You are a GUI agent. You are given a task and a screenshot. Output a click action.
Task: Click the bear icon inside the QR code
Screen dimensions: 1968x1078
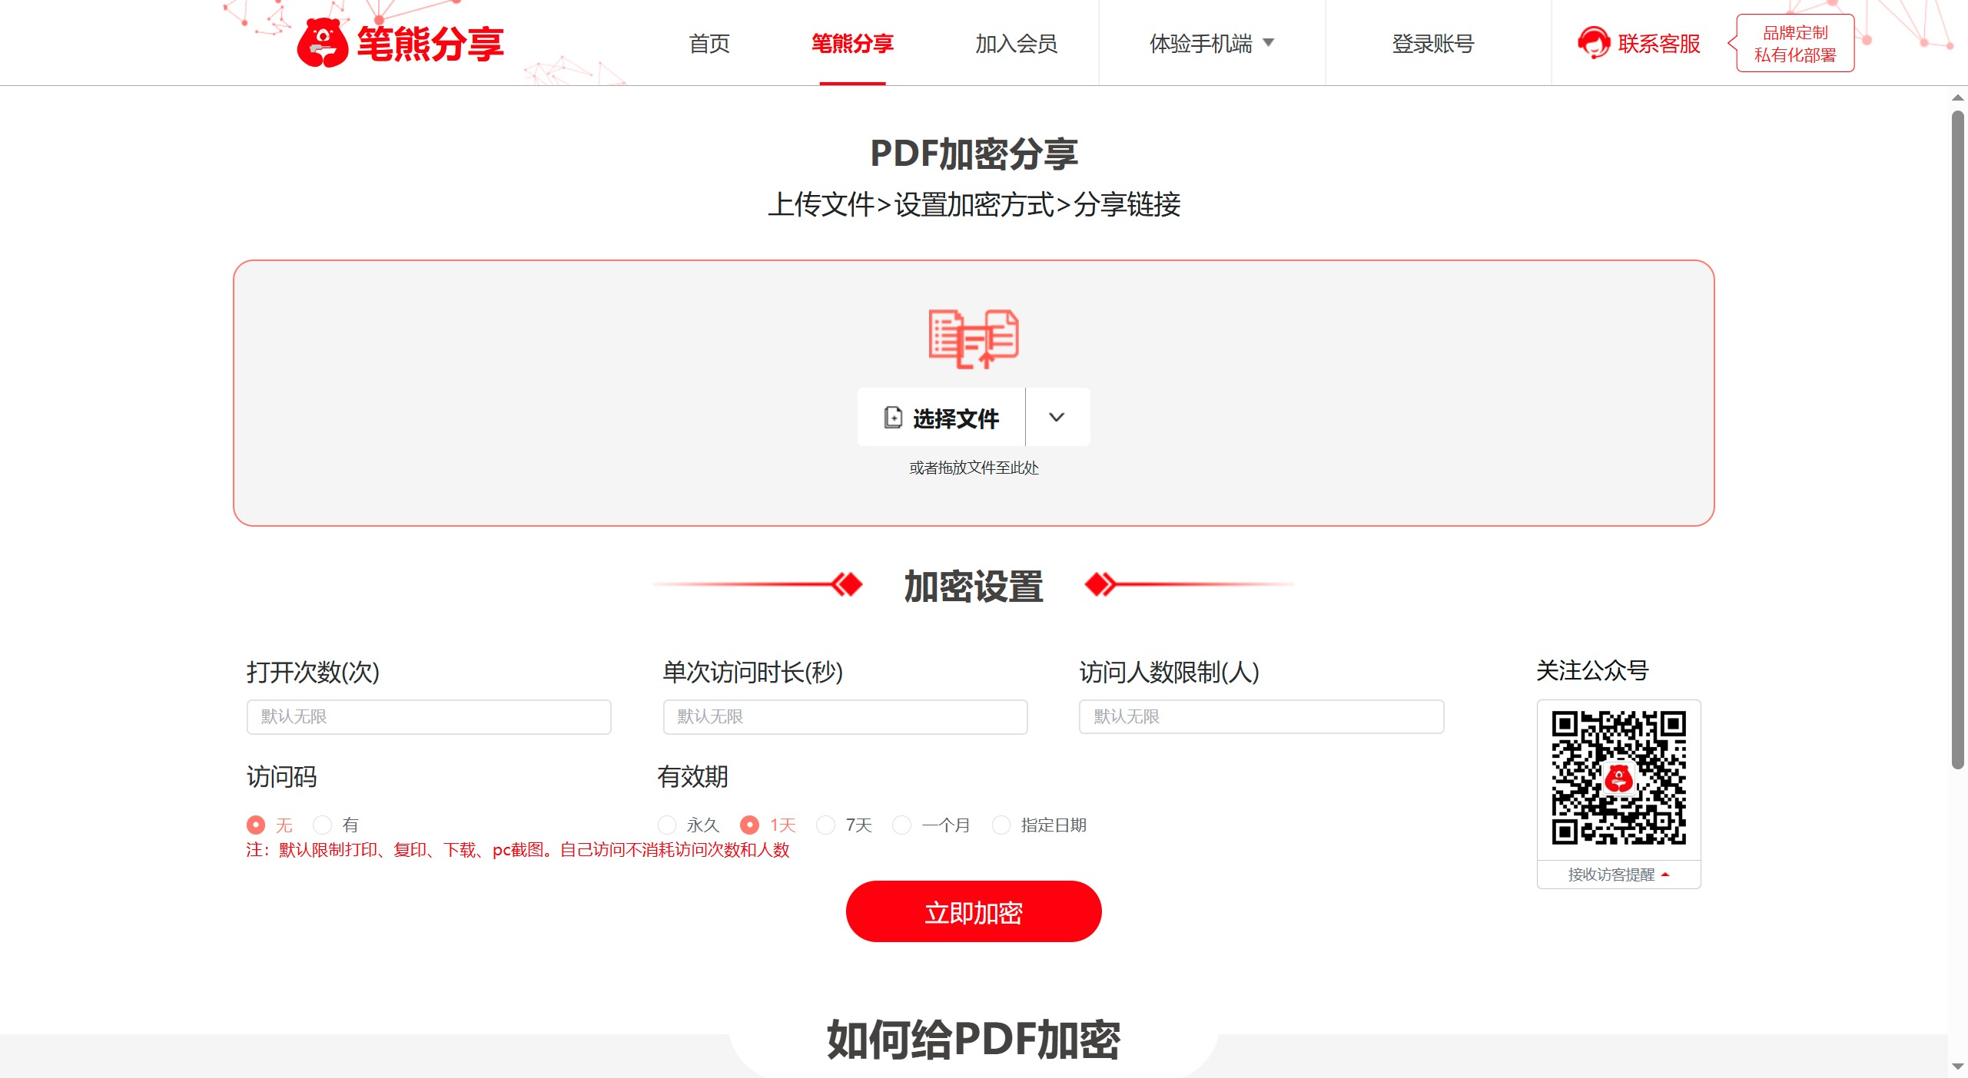pos(1618,778)
